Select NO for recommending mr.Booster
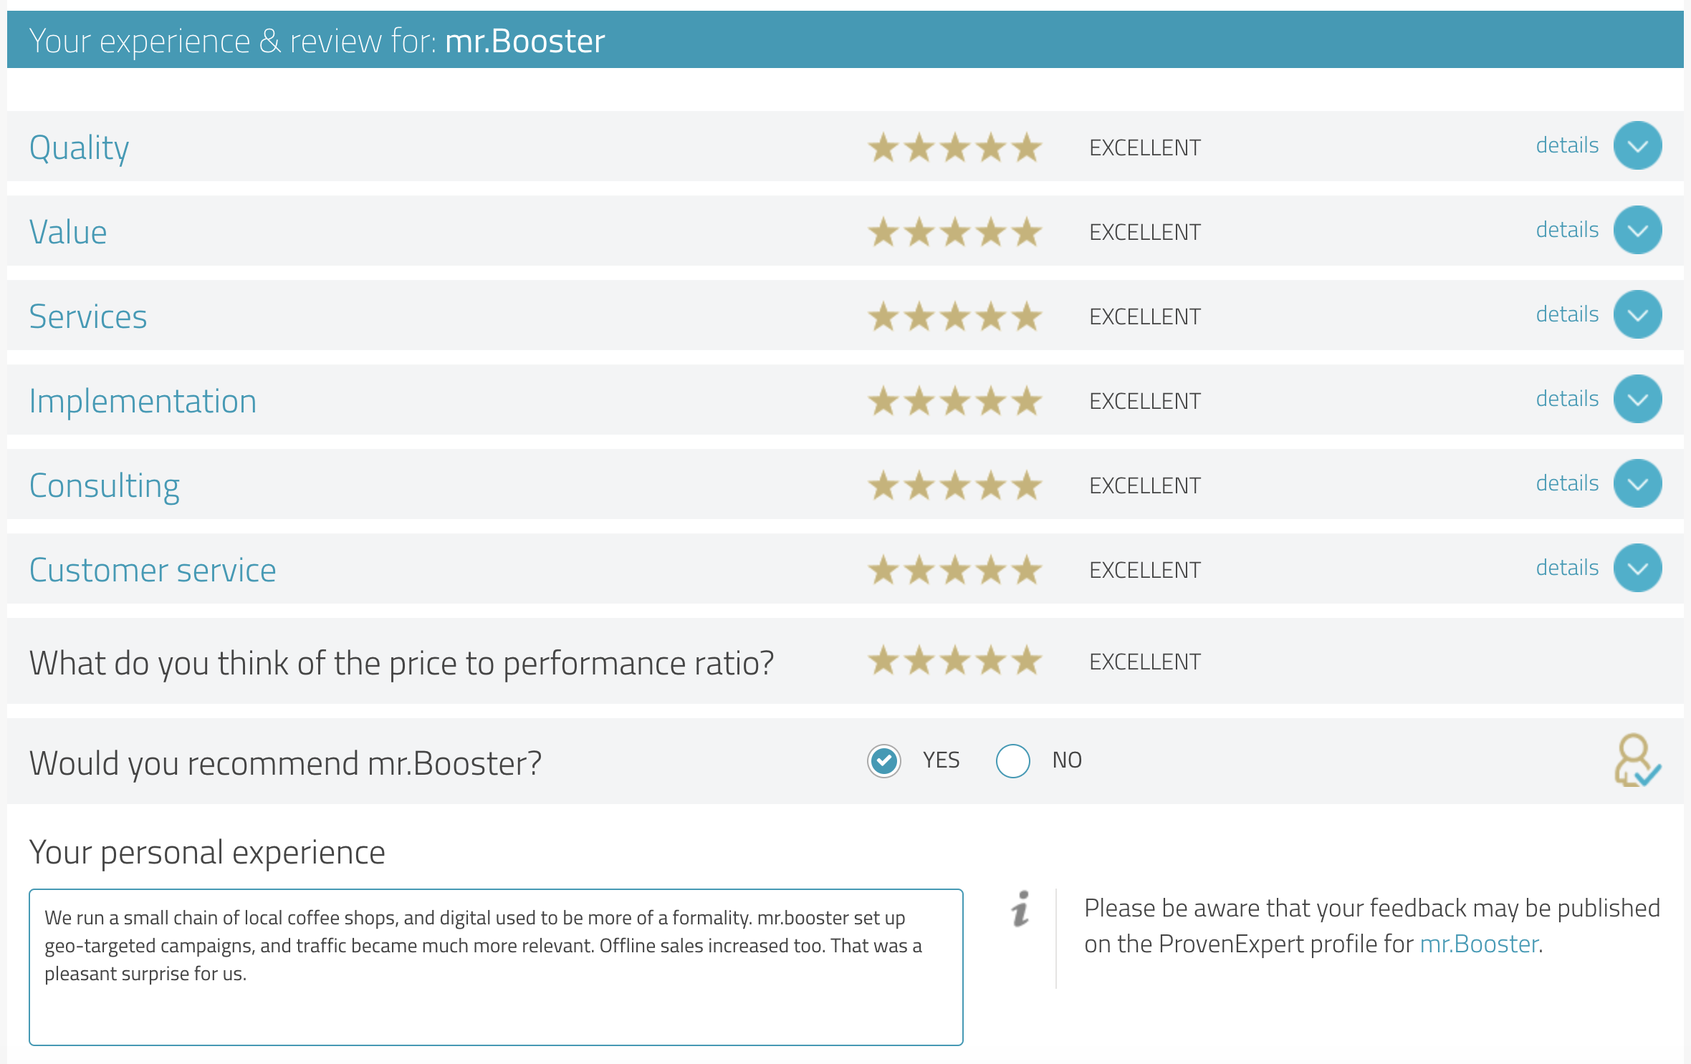The image size is (1691, 1064). [x=1013, y=760]
